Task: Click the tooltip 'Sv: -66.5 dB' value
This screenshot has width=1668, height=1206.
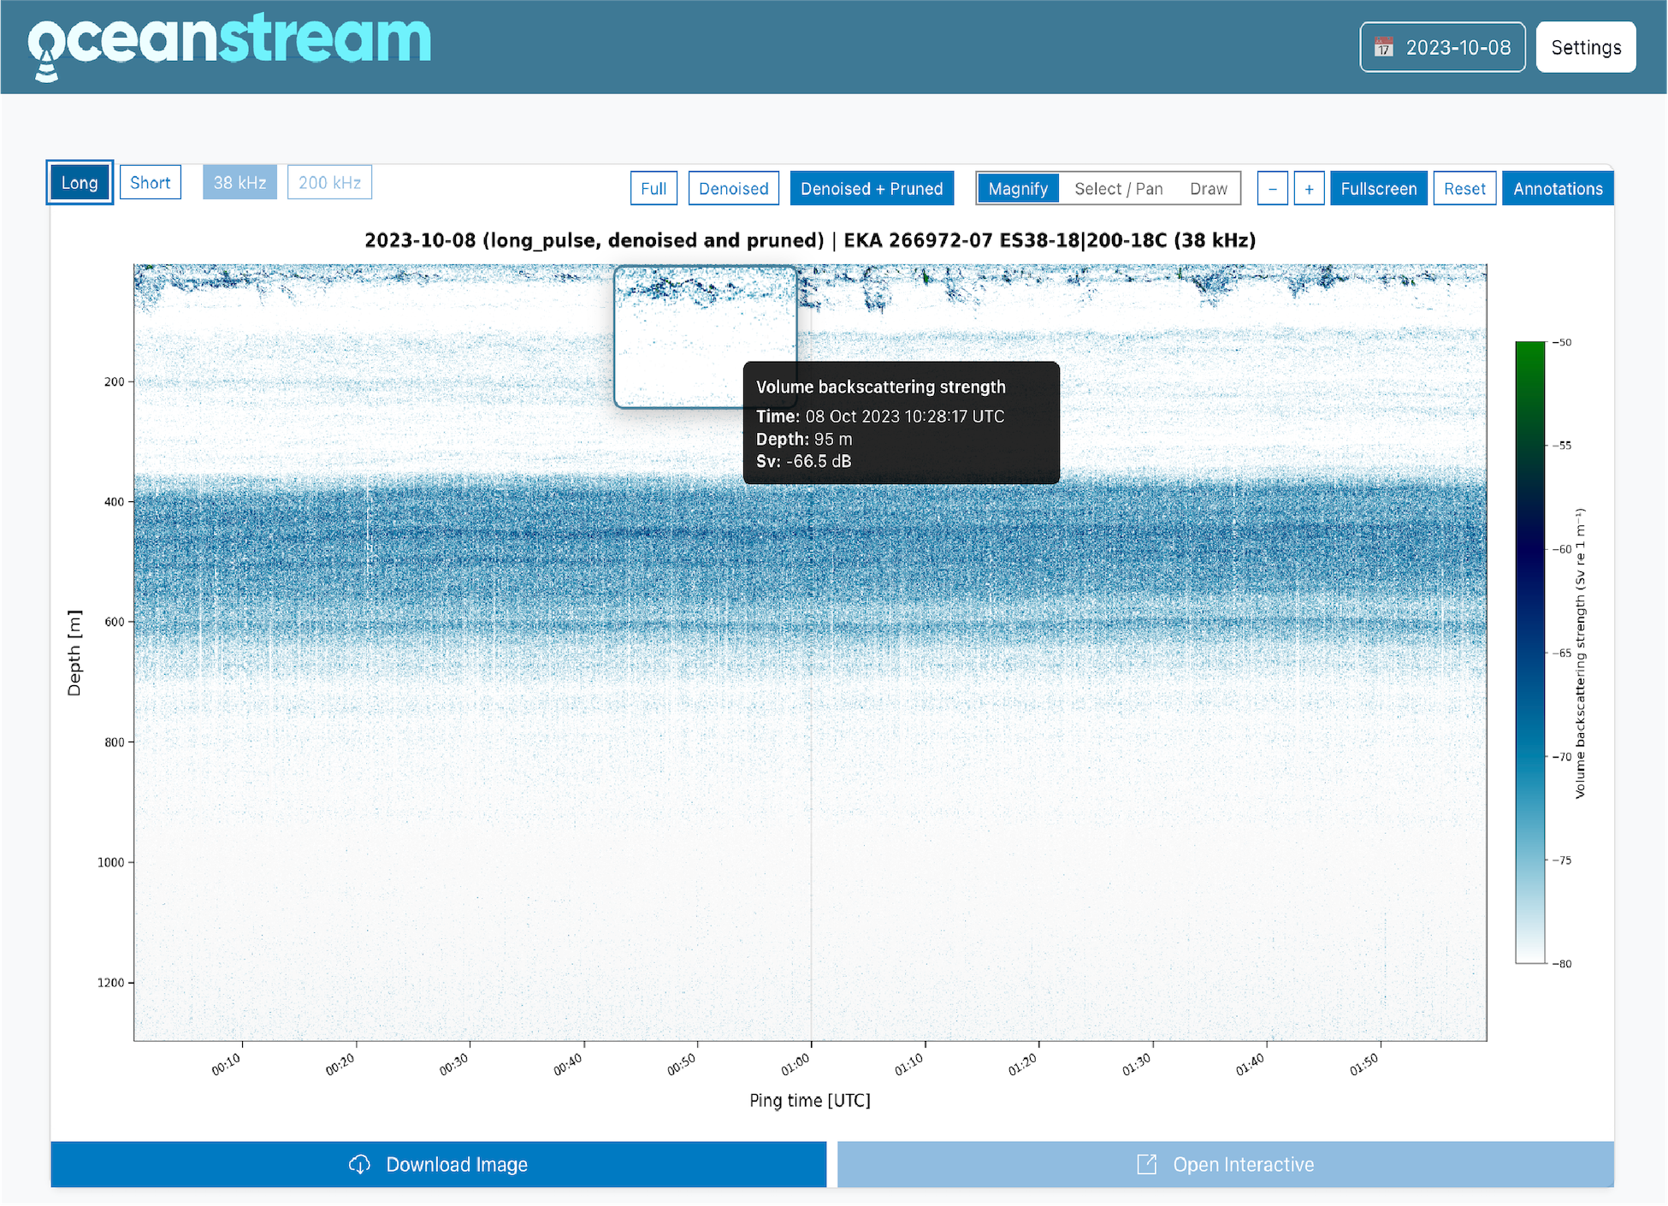Action: point(803,461)
